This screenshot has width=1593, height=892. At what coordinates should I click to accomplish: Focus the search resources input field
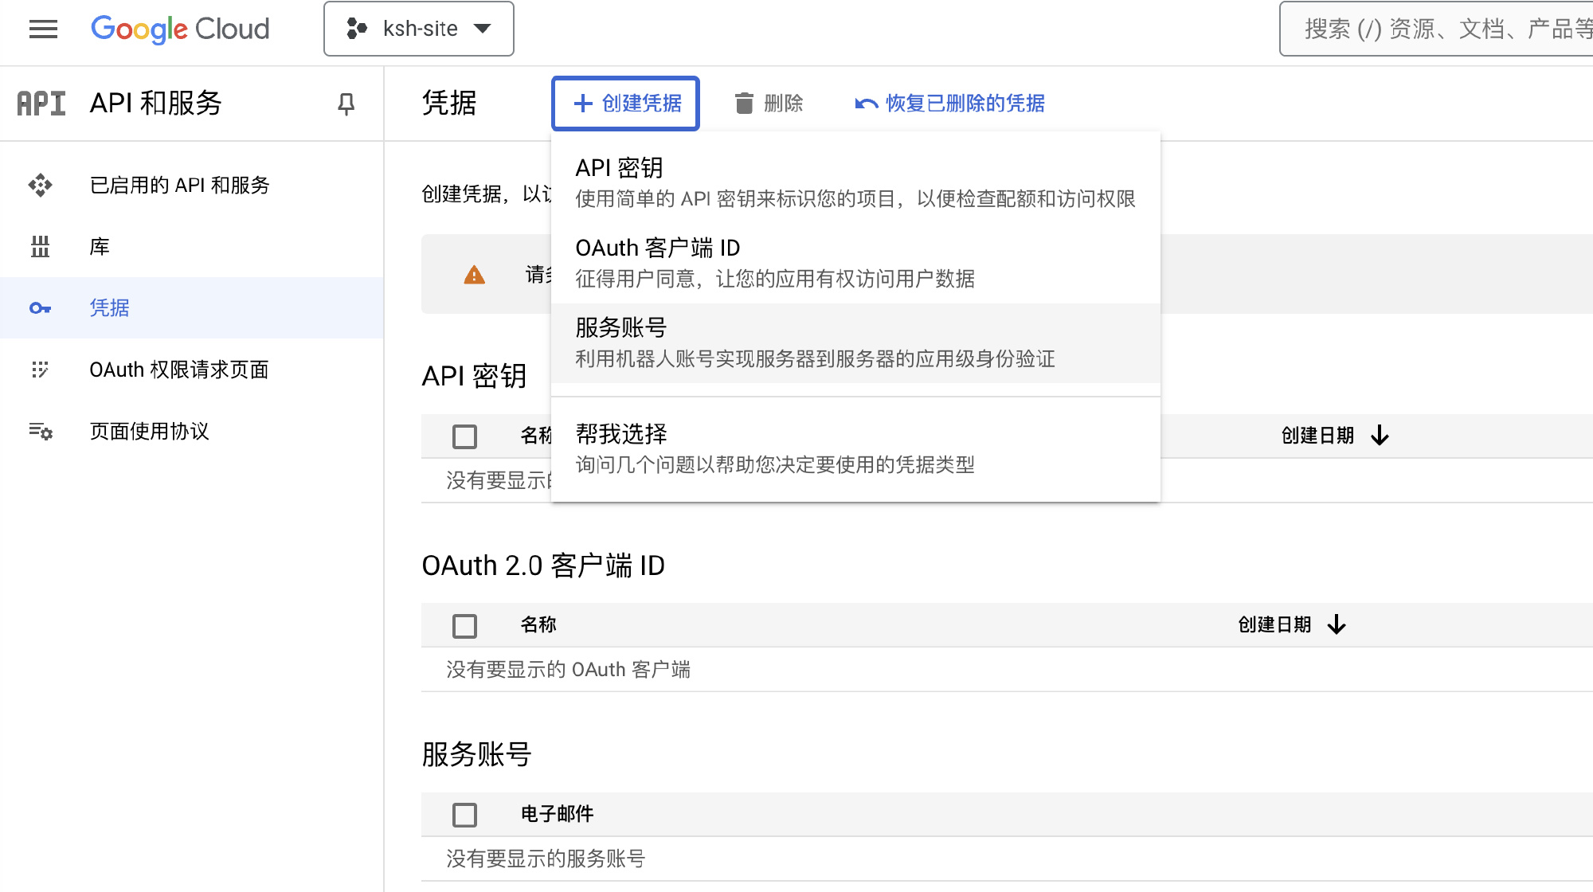tap(1436, 29)
